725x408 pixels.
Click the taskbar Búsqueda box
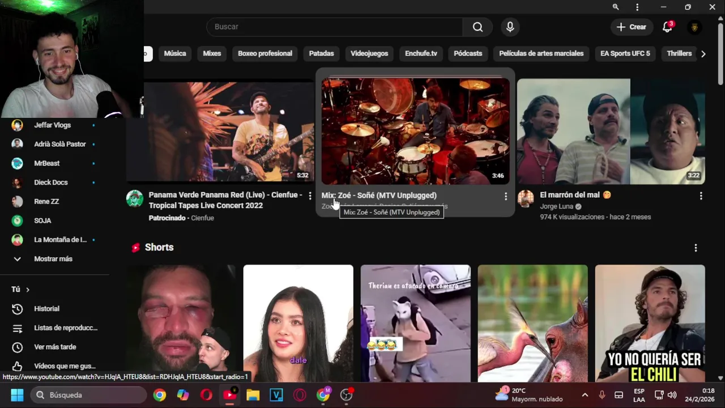[89, 395]
